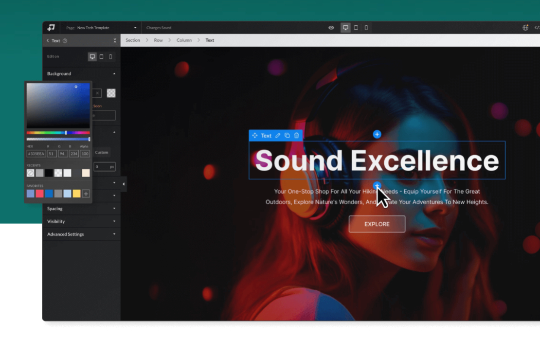The height and width of the screenshot is (338, 540).
Task: Duplicate the Text element with the copy icon
Action: (287, 136)
